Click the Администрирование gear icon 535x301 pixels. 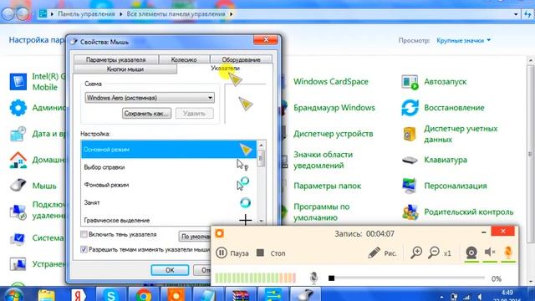click(x=18, y=108)
